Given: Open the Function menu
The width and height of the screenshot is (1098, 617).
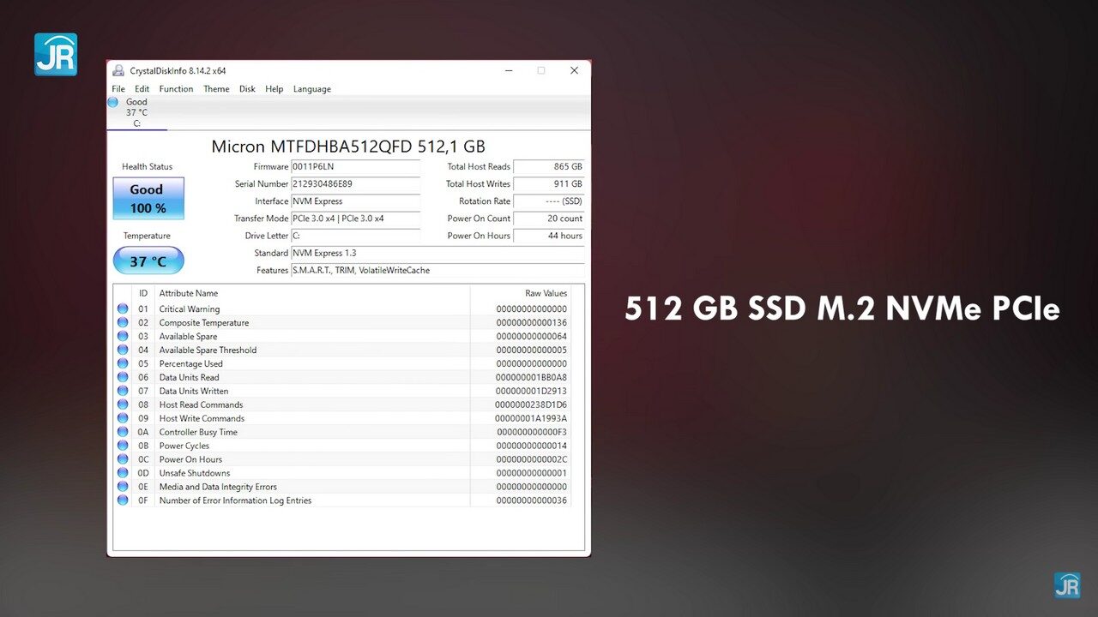Looking at the screenshot, I should (x=176, y=89).
